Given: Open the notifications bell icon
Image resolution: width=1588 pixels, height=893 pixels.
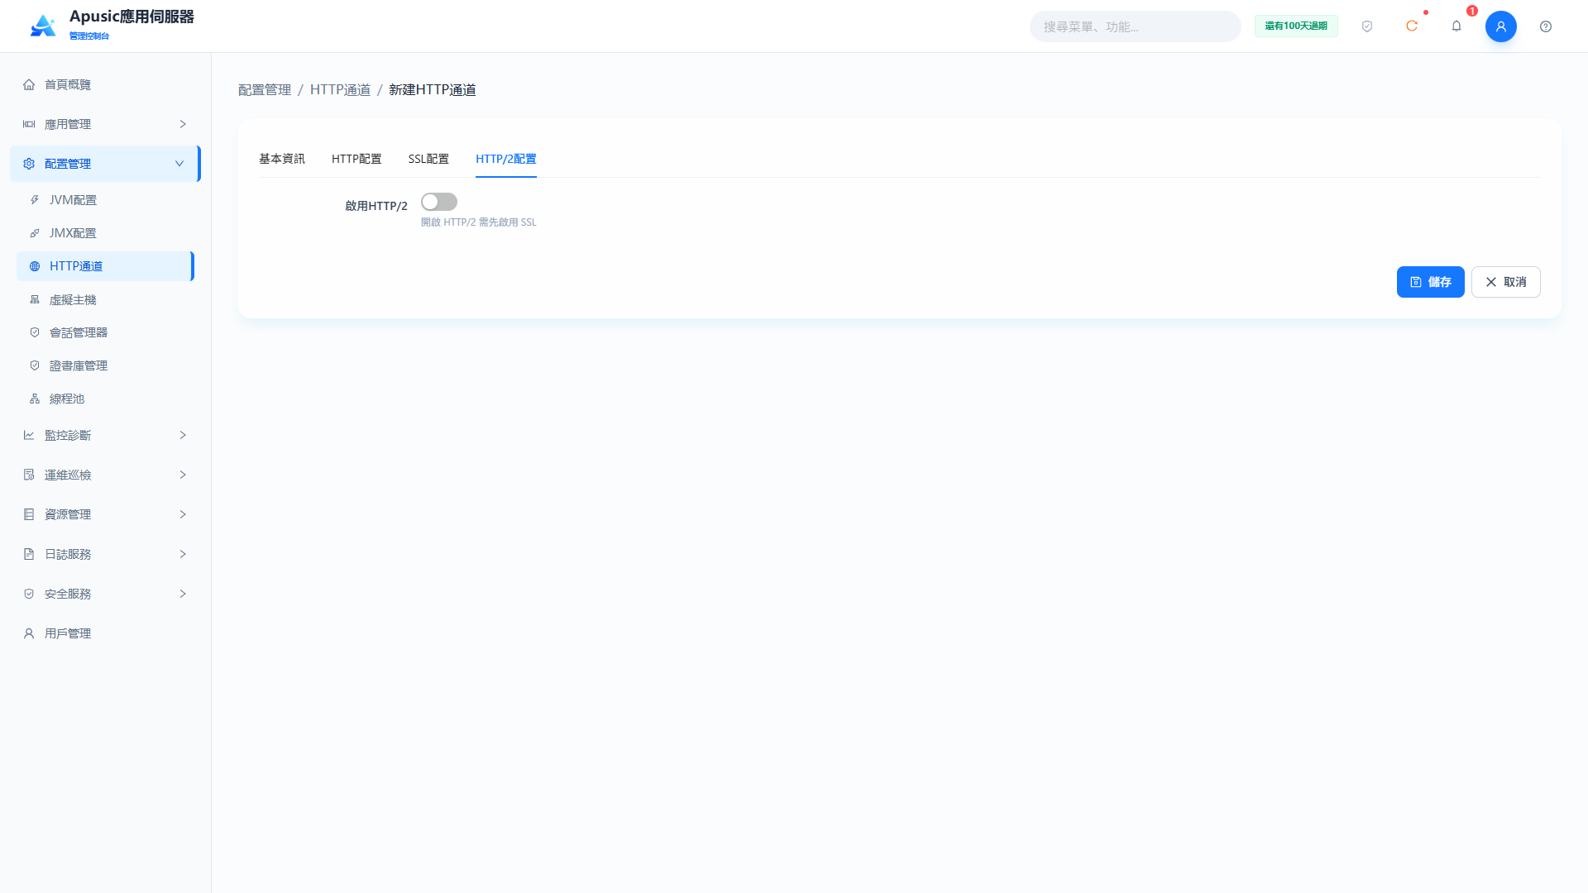Looking at the screenshot, I should [1456, 26].
